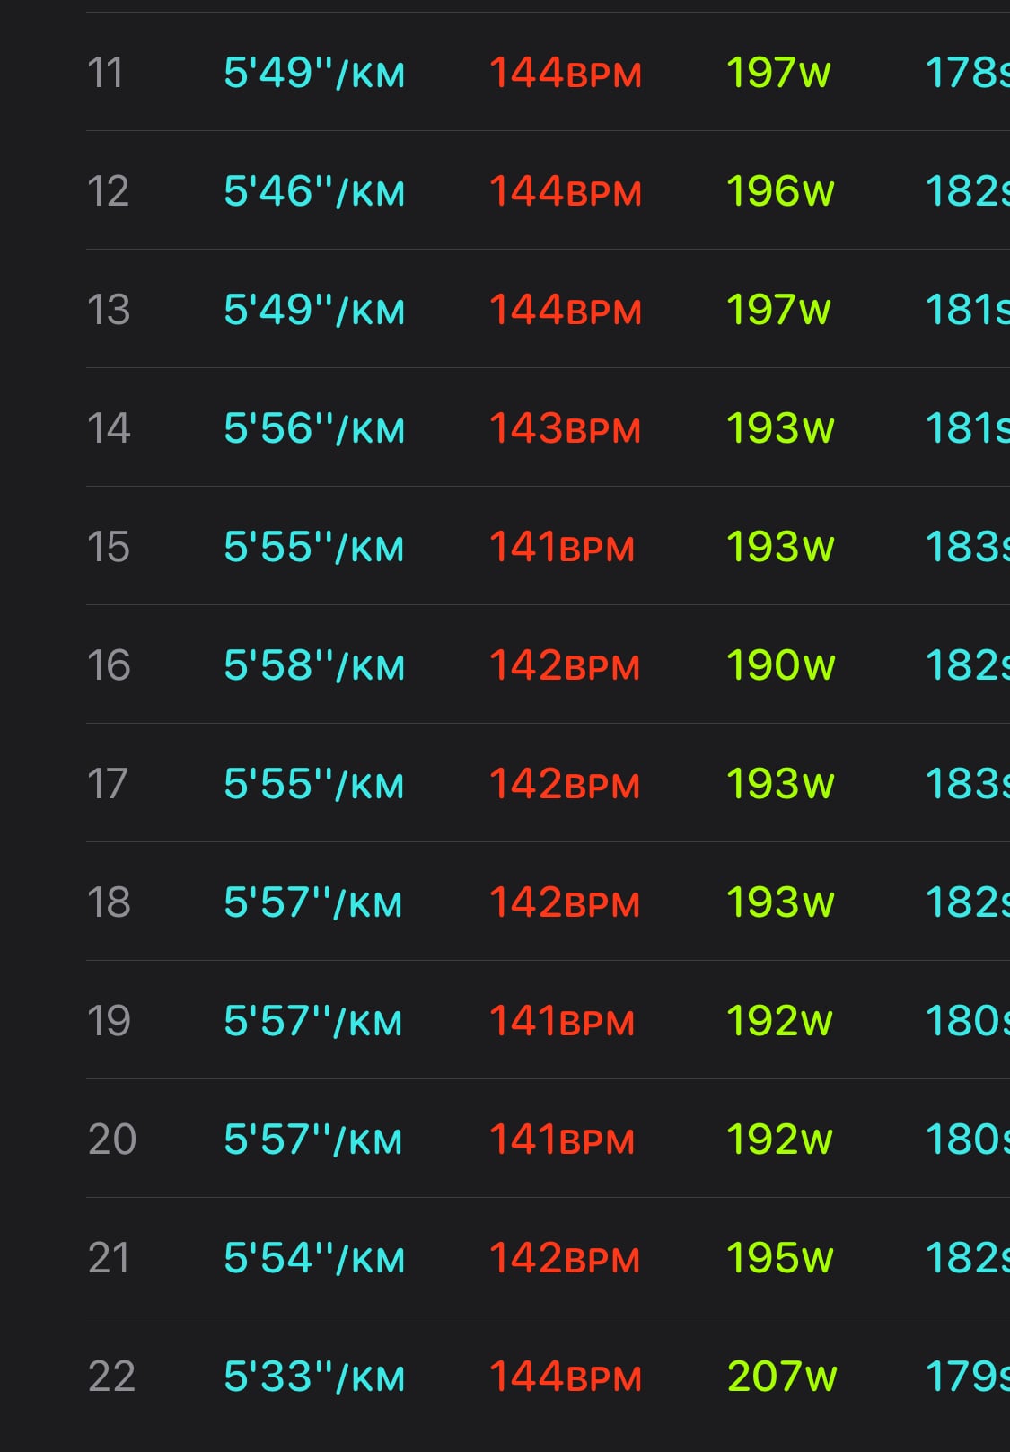
Task: Select split 11 row number
Action: [105, 73]
